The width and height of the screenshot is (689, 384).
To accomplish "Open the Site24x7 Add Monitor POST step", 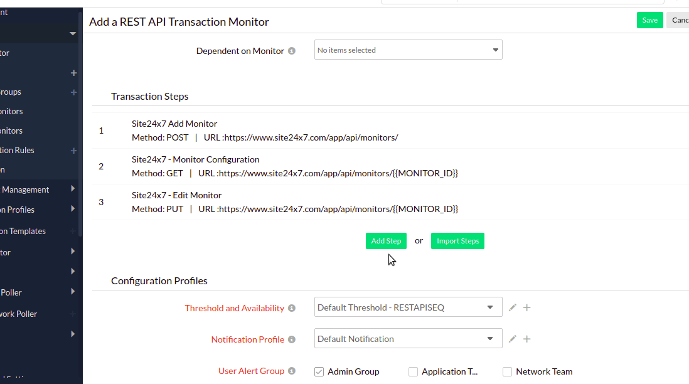I will pos(174,124).
